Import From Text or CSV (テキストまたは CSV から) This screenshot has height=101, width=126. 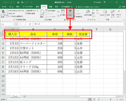[x=15, y=11]
